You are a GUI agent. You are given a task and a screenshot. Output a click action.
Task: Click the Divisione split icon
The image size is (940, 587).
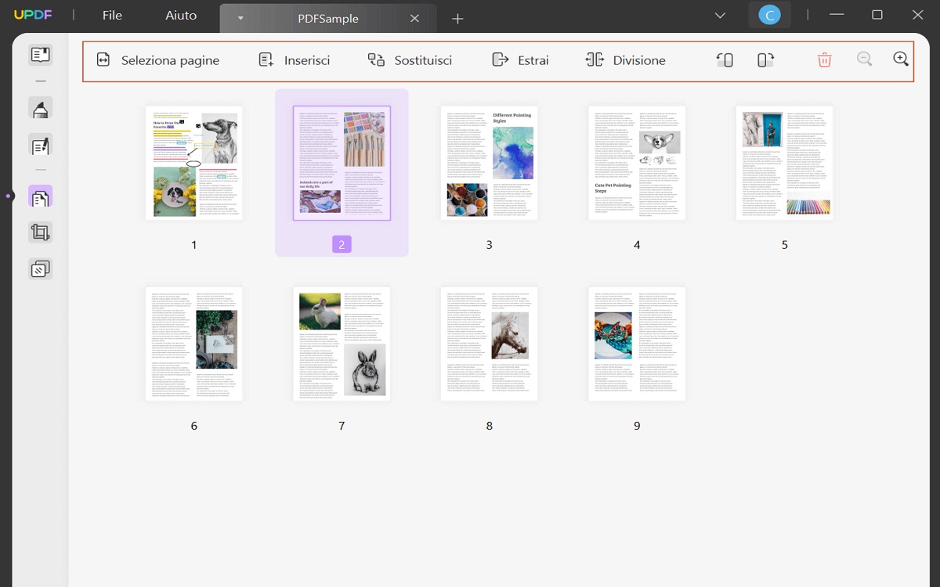pyautogui.click(x=595, y=60)
